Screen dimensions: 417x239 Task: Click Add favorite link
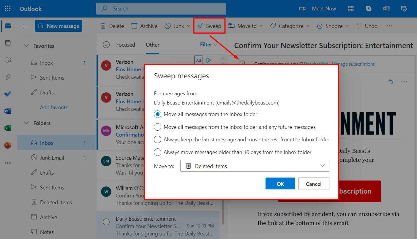(x=54, y=107)
